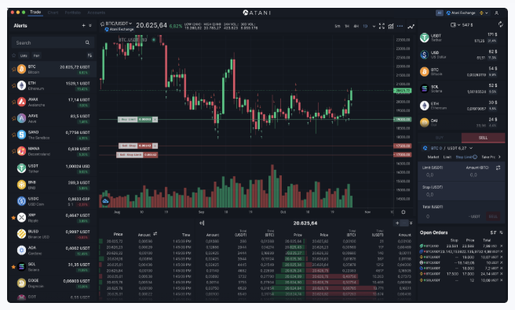The width and height of the screenshot is (515, 310).
Task: Click the line chart trend icon
Action: click(411, 27)
